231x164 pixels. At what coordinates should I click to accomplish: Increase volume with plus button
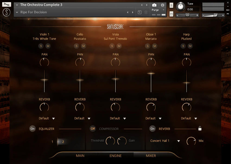[223, 15]
